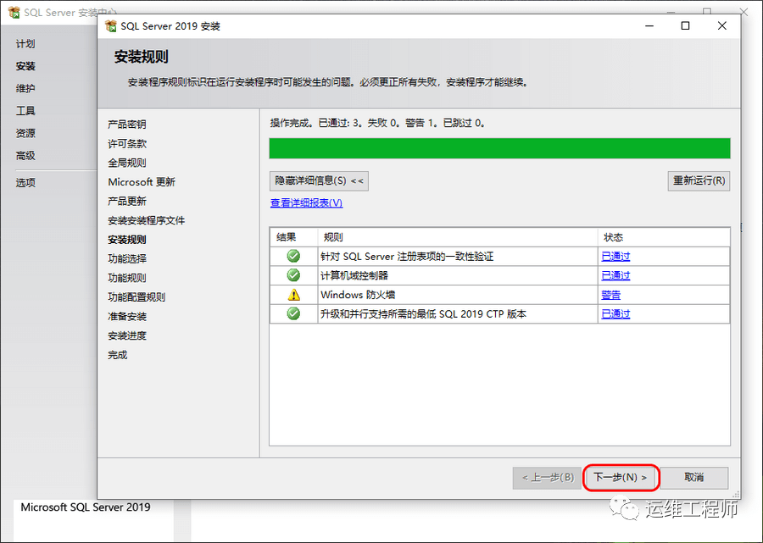
Task: Click the SQL Server 安装中心 window icon
Action: [14, 12]
